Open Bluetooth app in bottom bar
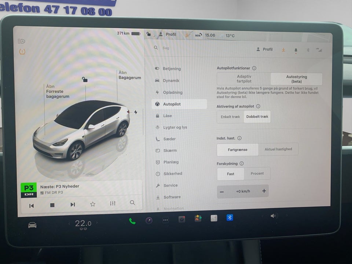 [230, 217]
